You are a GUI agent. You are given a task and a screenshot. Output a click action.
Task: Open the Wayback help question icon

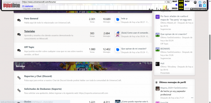200,2
